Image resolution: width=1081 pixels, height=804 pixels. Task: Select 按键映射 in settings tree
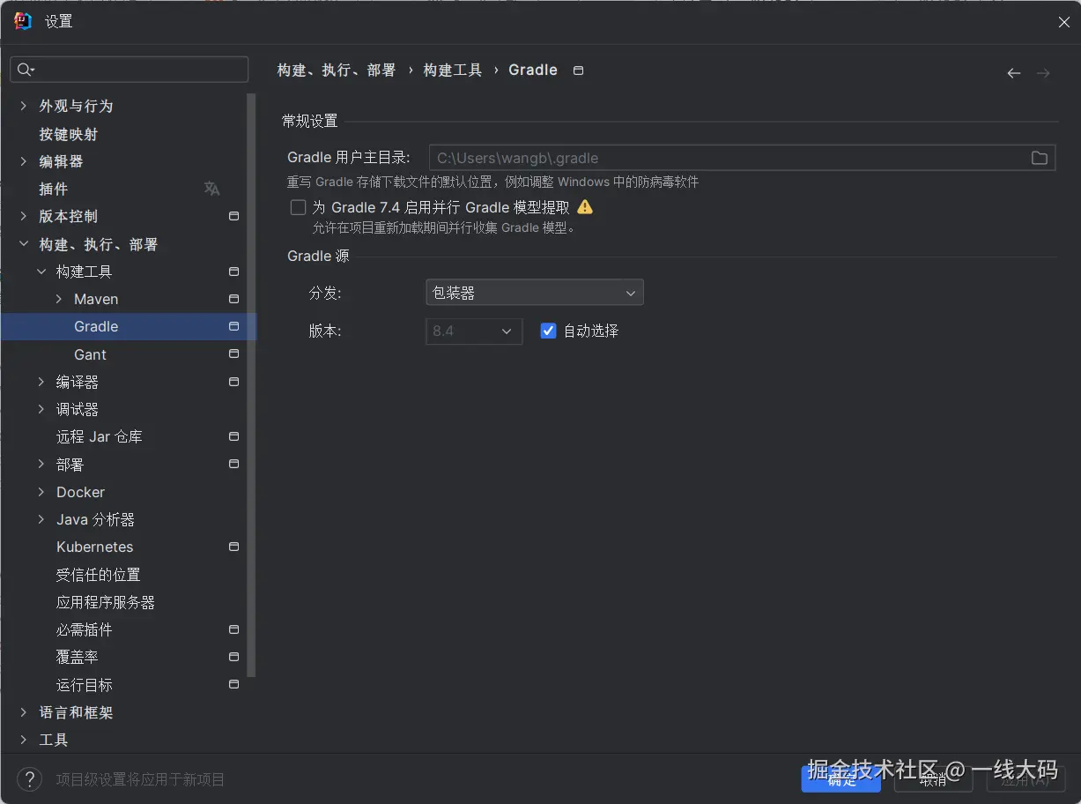[x=69, y=134]
